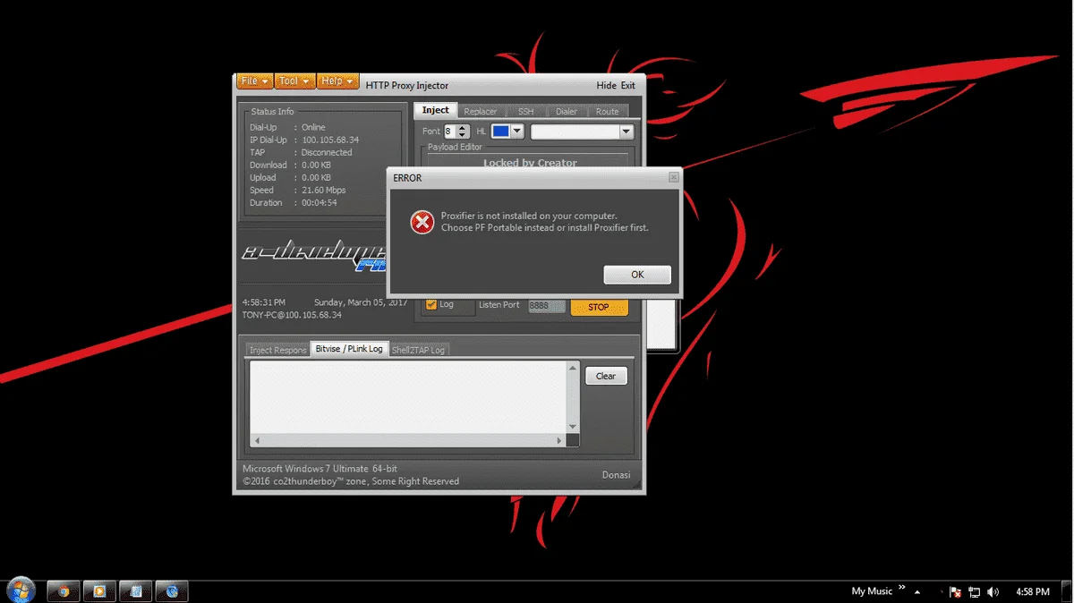Open the Windows Start orb
Image resolution: width=1074 pixels, height=603 pixels.
pyautogui.click(x=21, y=590)
